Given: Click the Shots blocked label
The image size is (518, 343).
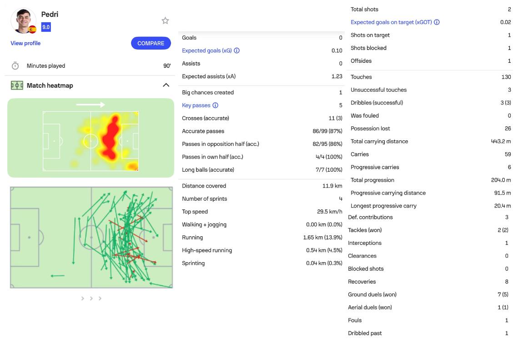Looking at the screenshot, I should tap(368, 48).
